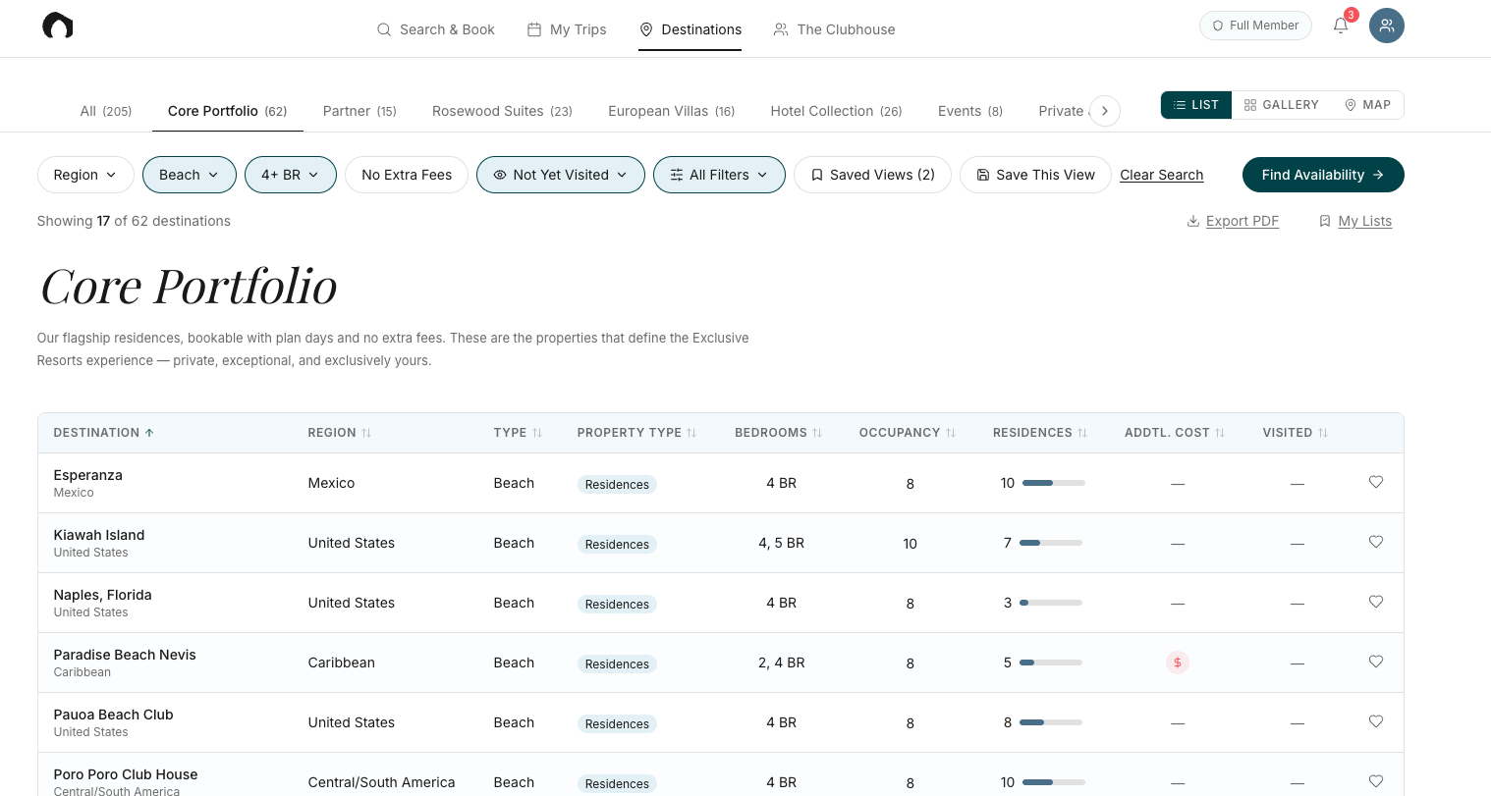The width and height of the screenshot is (1491, 796).
Task: Expand the All Filters dropdown
Action: click(x=719, y=175)
